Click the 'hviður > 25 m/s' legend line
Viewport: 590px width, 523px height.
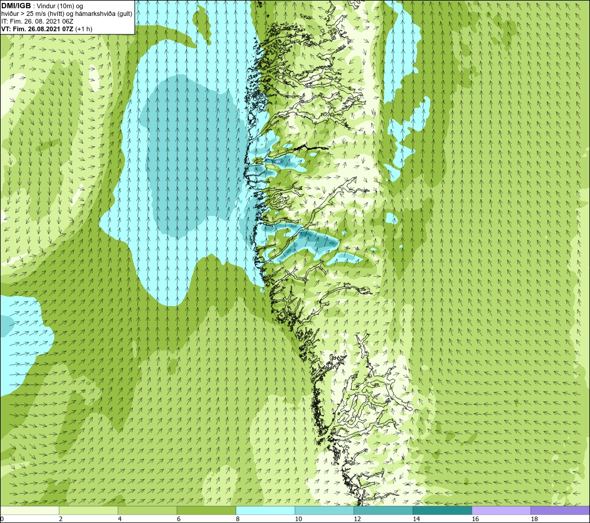point(67,14)
